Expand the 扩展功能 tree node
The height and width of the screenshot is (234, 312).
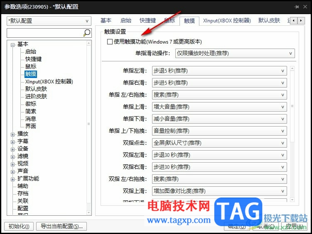pyautogui.click(x=13, y=179)
